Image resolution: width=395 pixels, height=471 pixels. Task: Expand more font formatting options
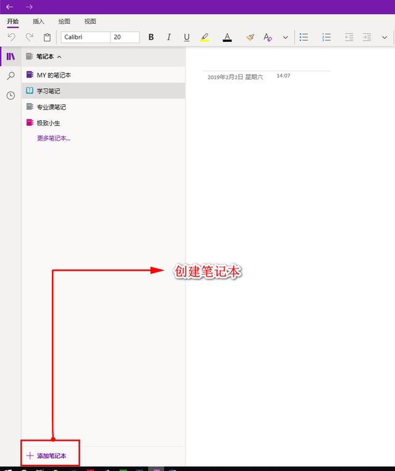pyautogui.click(x=286, y=38)
